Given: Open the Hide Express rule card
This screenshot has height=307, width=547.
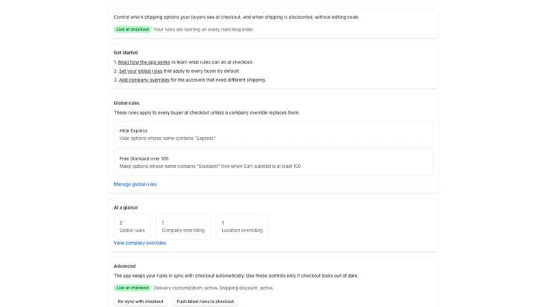Looking at the screenshot, I should coord(273,134).
